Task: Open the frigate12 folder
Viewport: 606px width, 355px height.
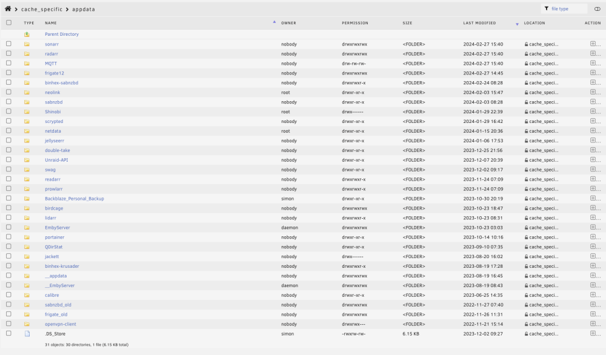Action: tap(55, 73)
